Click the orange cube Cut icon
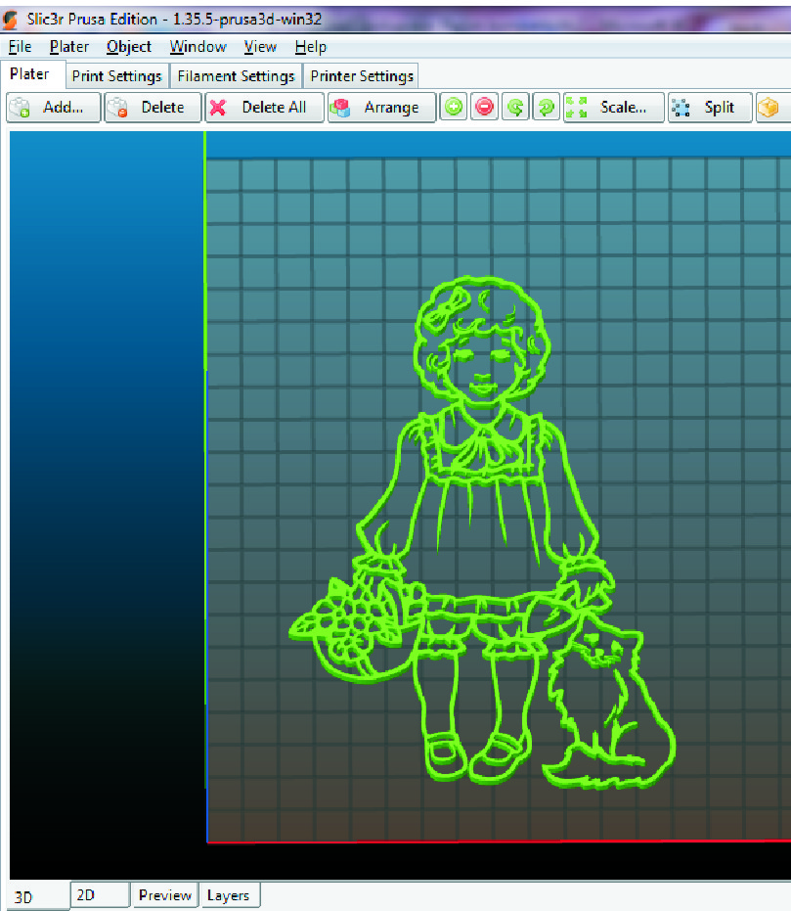The image size is (791, 911). tap(770, 108)
